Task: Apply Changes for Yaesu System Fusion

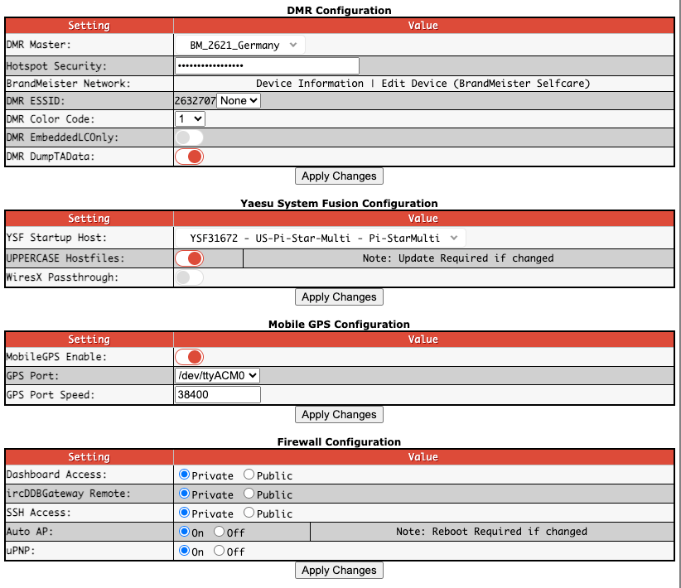Action: tap(339, 296)
